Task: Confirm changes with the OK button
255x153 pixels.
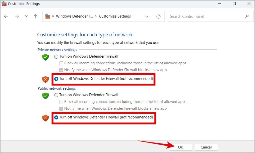Action: tap(180, 147)
